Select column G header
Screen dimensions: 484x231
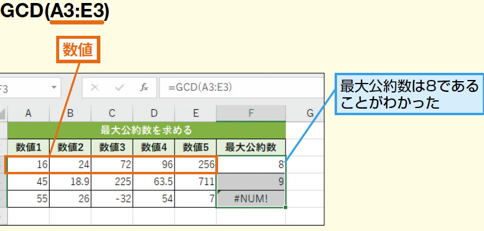[x=305, y=113]
